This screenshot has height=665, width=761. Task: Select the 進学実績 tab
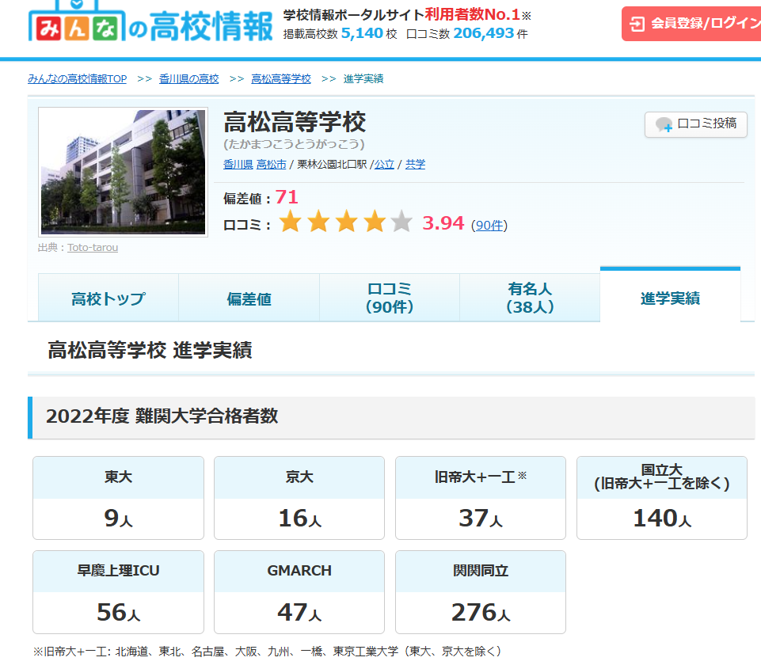tap(670, 298)
